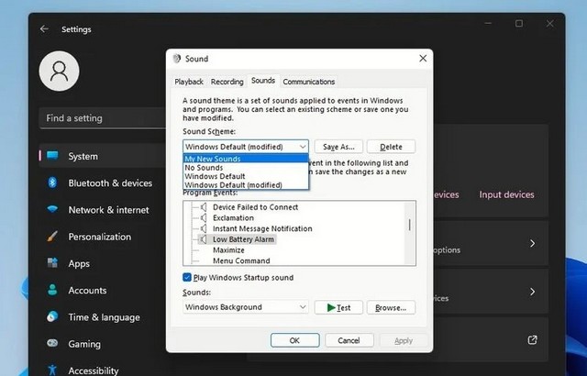Select the System monitor icon in the sidebar
Screen dimensions: 587x376
point(52,156)
